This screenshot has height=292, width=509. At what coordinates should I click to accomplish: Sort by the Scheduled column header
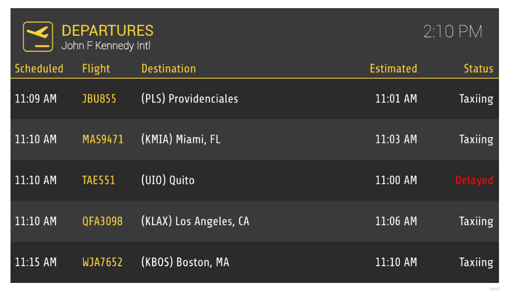pos(39,69)
